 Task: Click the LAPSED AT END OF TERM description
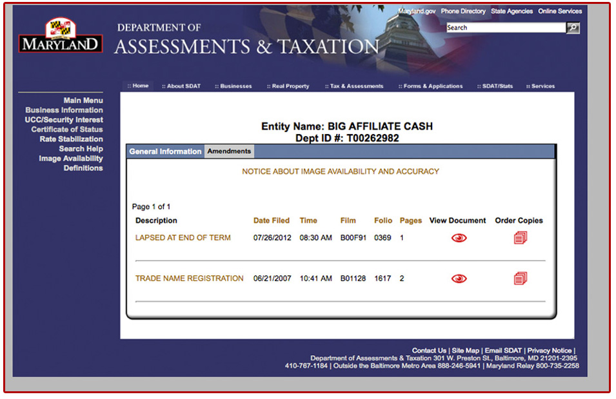[x=183, y=238]
